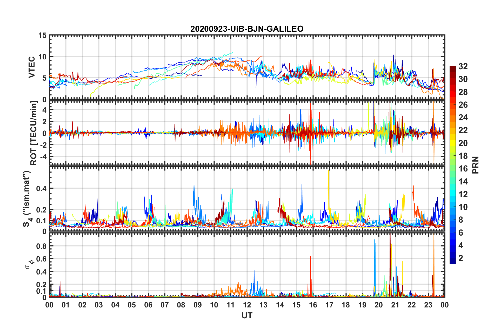Click the "5" tick on the VTEC axis

(45, 78)
